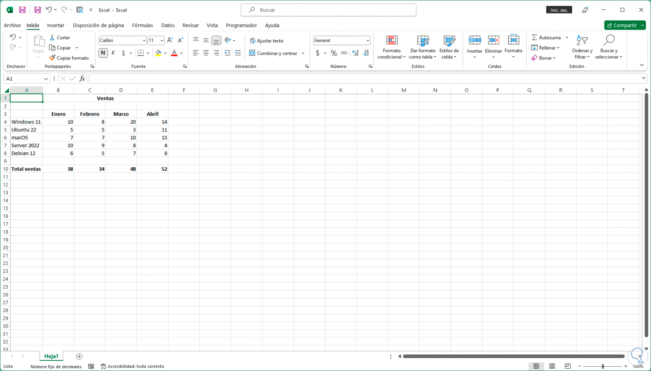The width and height of the screenshot is (651, 371).
Task: Toggle underline (S) formatting
Action: click(x=123, y=53)
